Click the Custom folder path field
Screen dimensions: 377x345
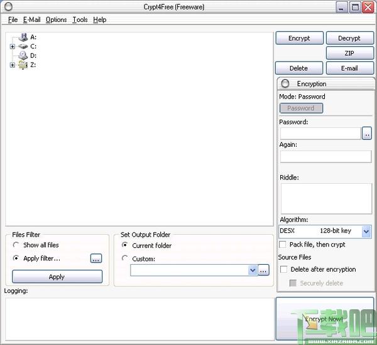[x=190, y=270]
